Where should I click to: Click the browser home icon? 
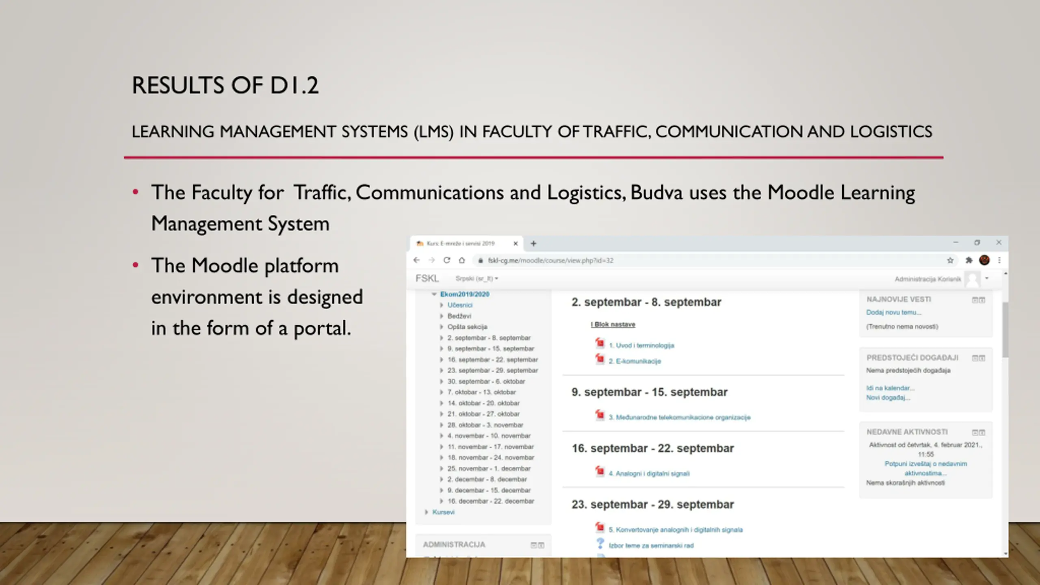click(462, 260)
